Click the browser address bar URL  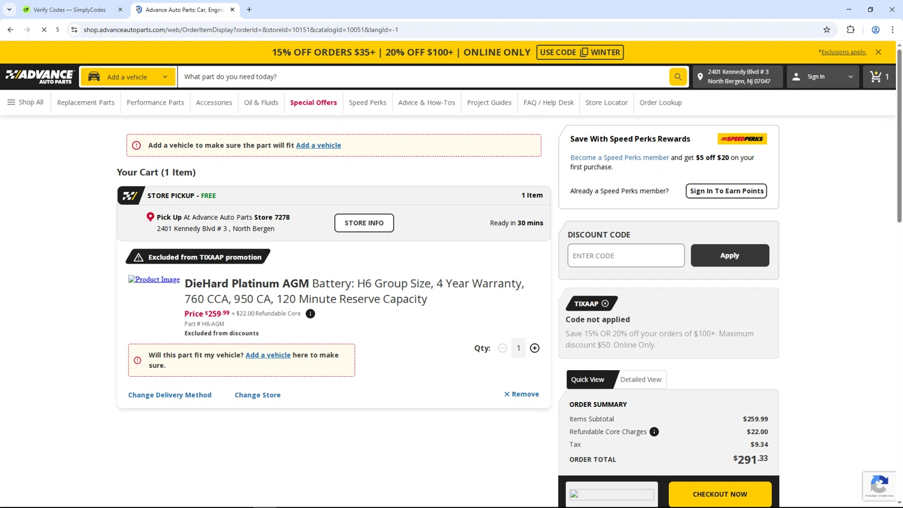[241, 29]
